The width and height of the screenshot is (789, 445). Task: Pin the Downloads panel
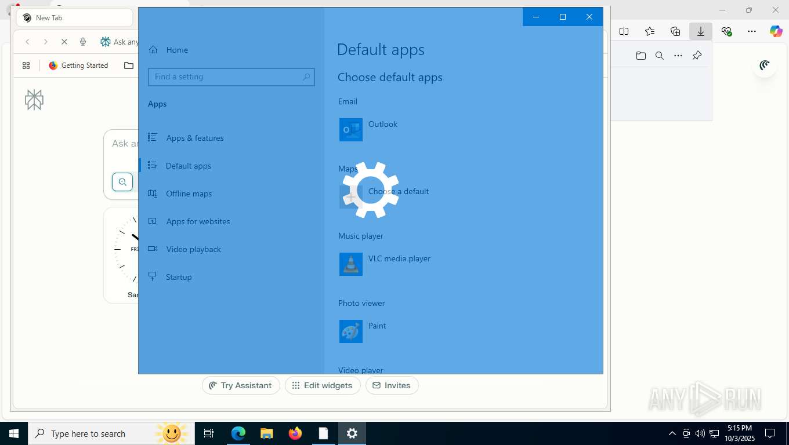click(x=697, y=56)
